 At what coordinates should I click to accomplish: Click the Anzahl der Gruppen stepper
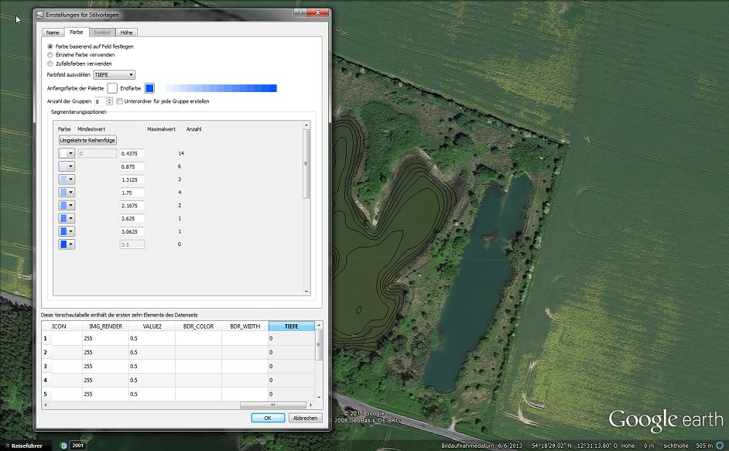[110, 101]
